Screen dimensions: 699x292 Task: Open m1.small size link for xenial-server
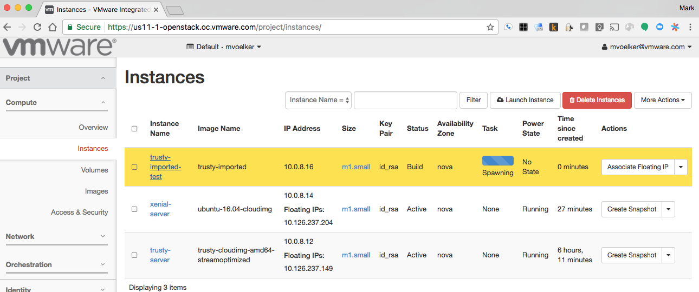(356, 209)
